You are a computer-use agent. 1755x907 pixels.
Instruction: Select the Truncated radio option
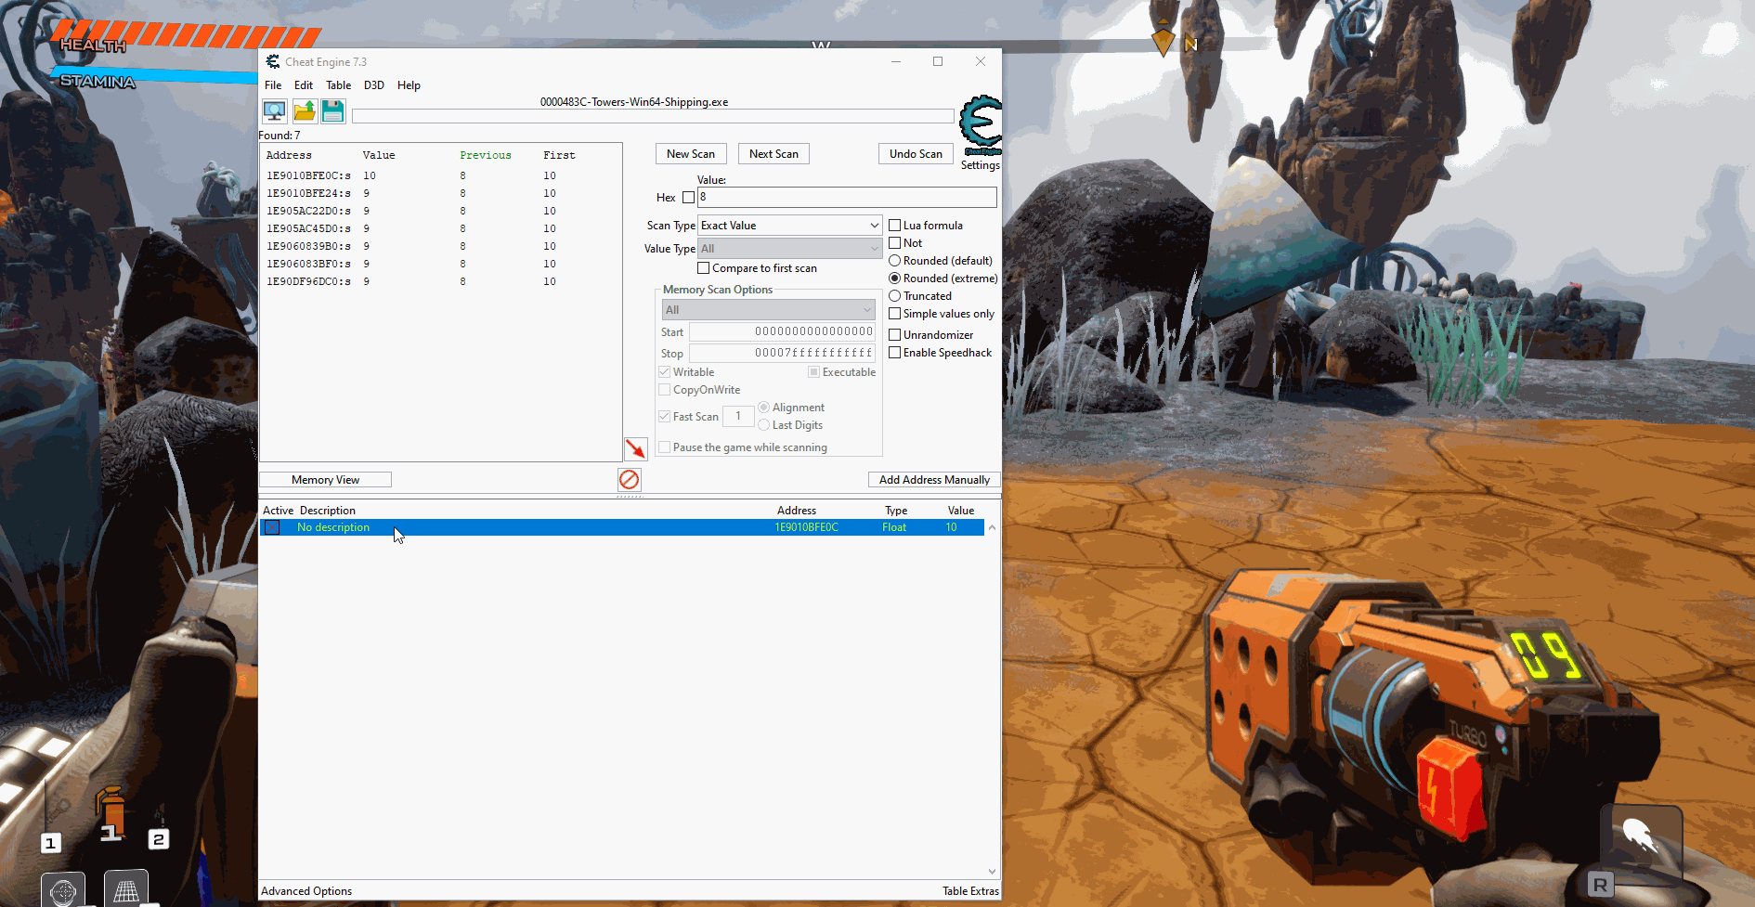tap(895, 296)
